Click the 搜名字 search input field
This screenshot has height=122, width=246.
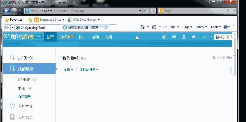[224, 37]
